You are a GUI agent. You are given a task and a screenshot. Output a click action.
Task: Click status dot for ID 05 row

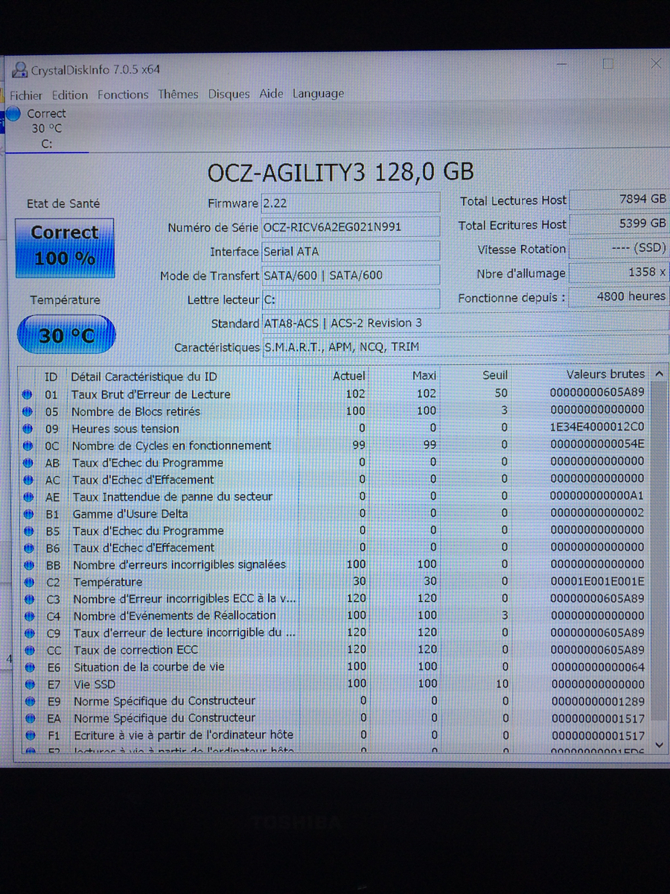click(x=28, y=411)
